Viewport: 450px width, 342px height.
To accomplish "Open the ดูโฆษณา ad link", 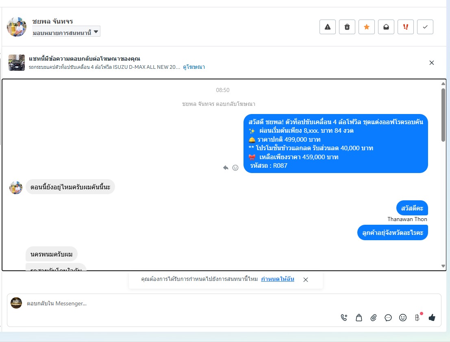I will 194,67.
